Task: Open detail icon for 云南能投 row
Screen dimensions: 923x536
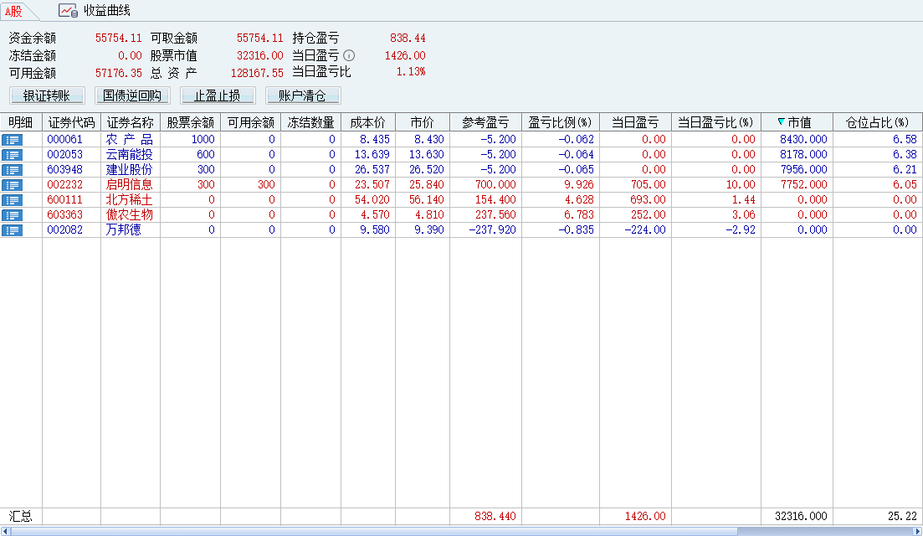Action: pos(12,155)
